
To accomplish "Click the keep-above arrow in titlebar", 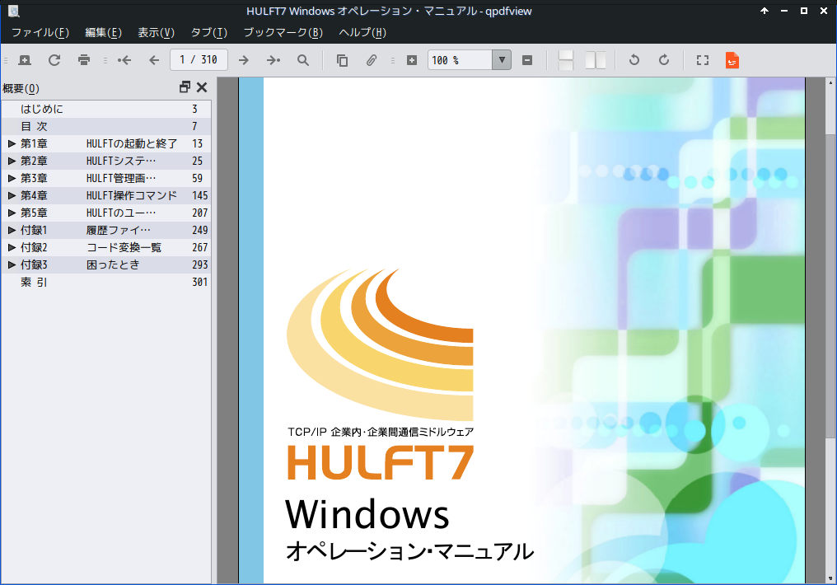I will click(x=765, y=11).
